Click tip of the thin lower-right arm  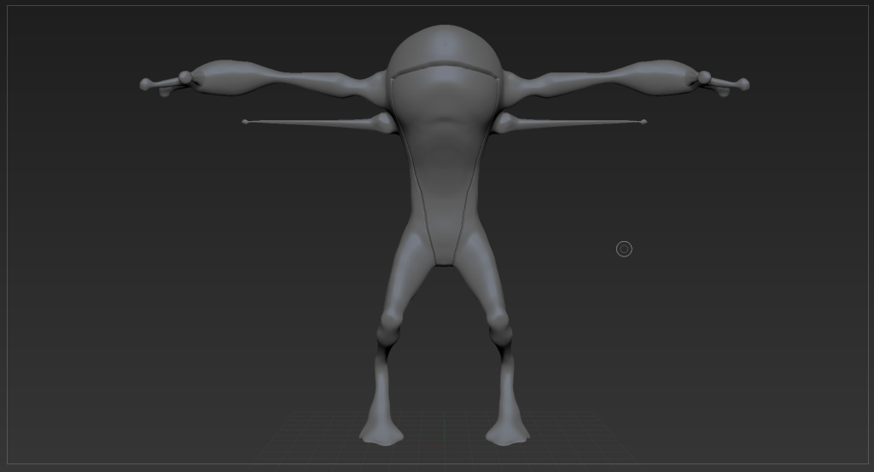click(644, 122)
